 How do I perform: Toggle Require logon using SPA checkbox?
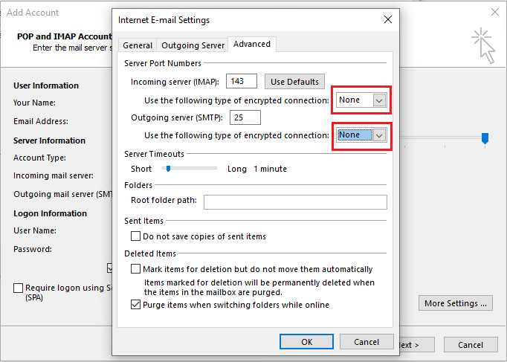click(x=18, y=288)
